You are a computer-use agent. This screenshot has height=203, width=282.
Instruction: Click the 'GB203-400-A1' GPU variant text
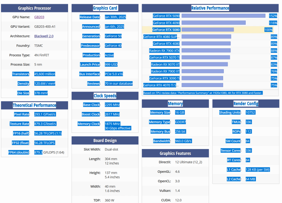click(45, 27)
